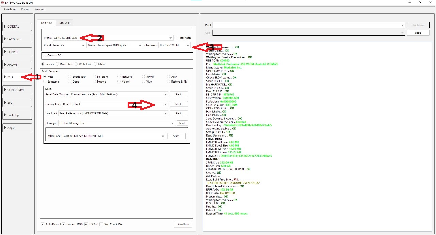
Task: Toggle the Auto Reboot checkbox
Action: tap(43, 224)
